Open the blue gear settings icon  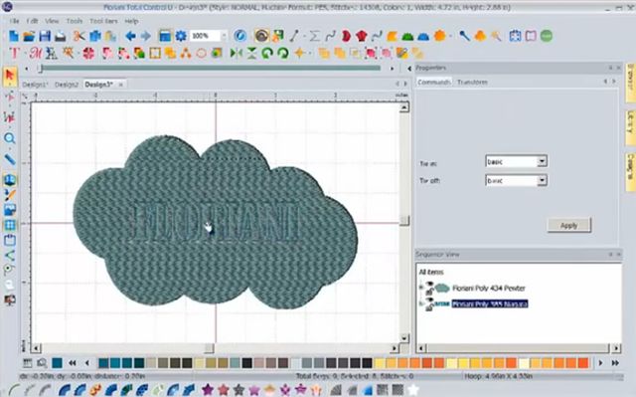(x=181, y=36)
